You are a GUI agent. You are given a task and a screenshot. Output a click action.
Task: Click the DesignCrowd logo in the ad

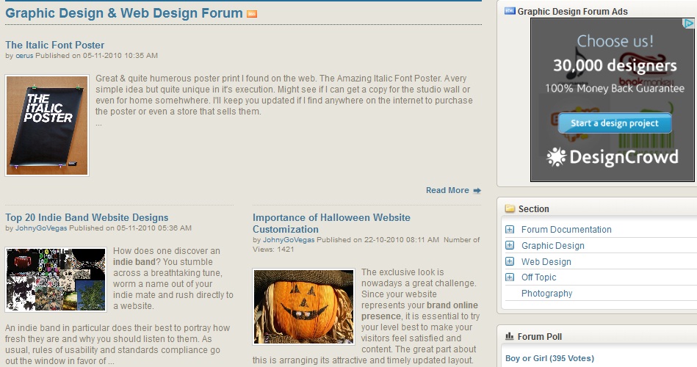point(613,157)
